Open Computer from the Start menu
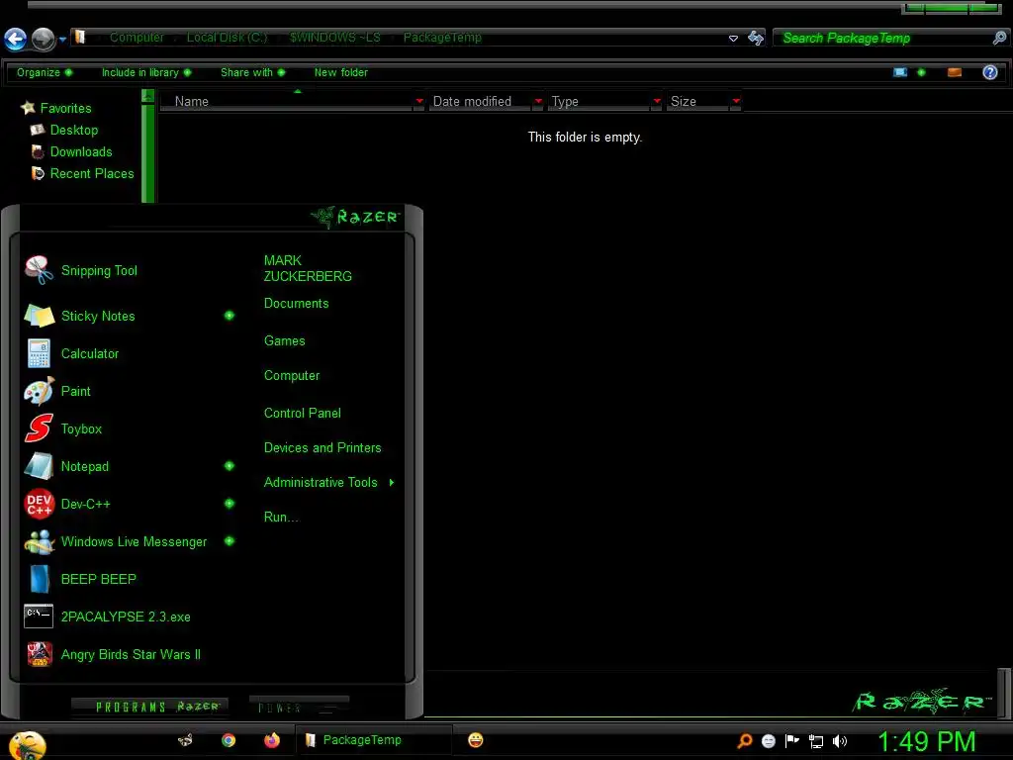This screenshot has width=1013, height=760. point(292,375)
